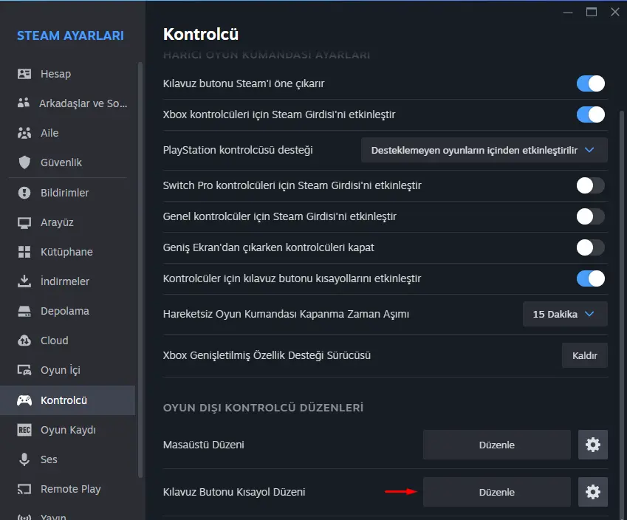Viewport: 627px width, 520px height.
Task: Open Hesap settings section
Action: [68, 74]
